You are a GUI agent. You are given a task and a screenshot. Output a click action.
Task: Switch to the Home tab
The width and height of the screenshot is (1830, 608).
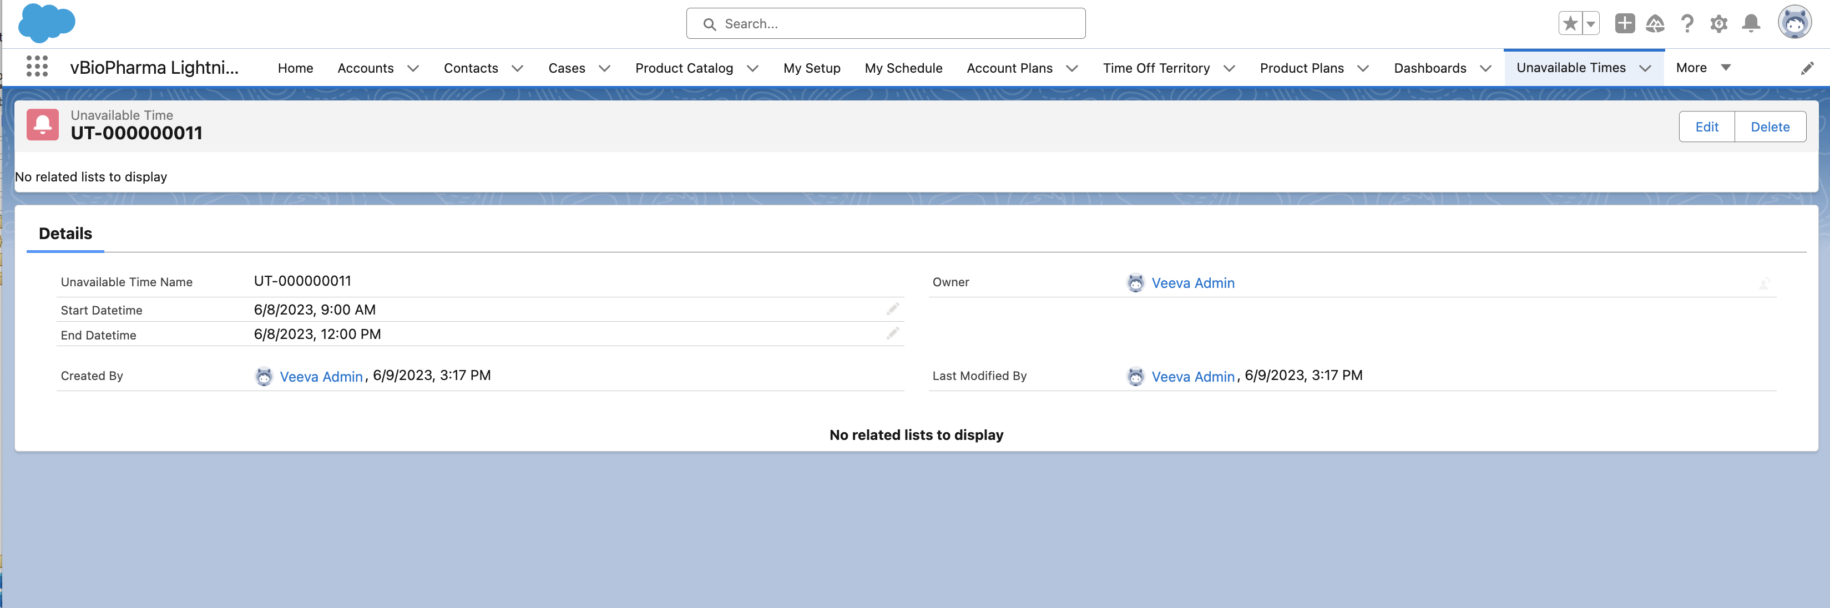295,68
